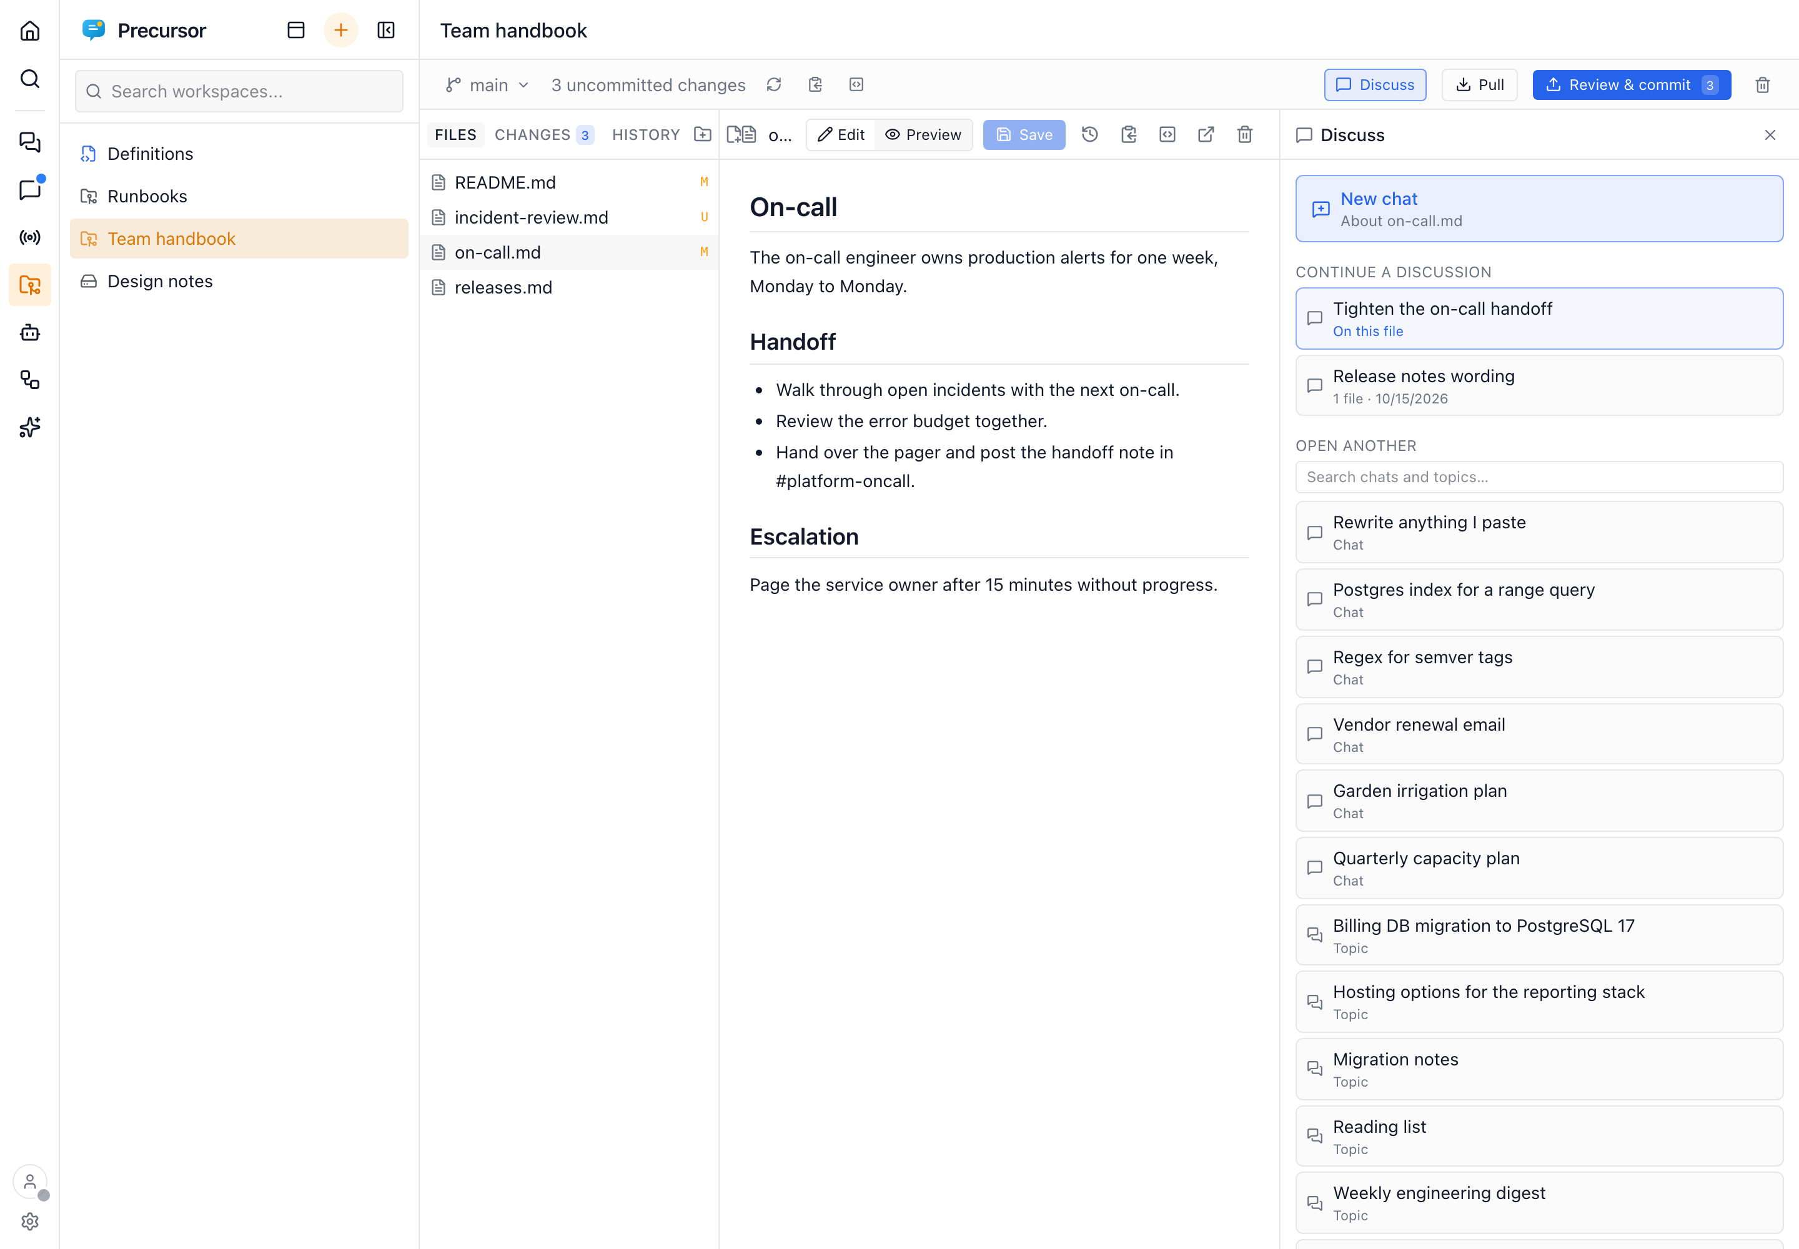Open the Weekly engineering digest topic
Image resolution: width=1799 pixels, height=1249 pixels.
1539,1203
